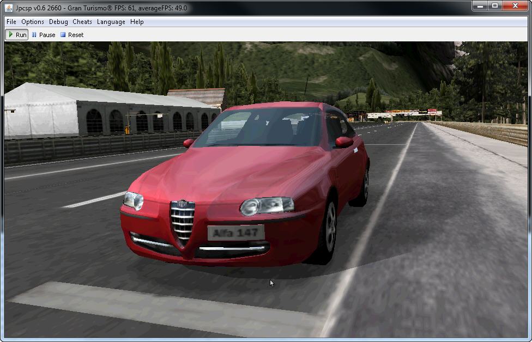The height and width of the screenshot is (342, 532).
Task: Maximize the Jpcsp window
Action: click(495, 6)
